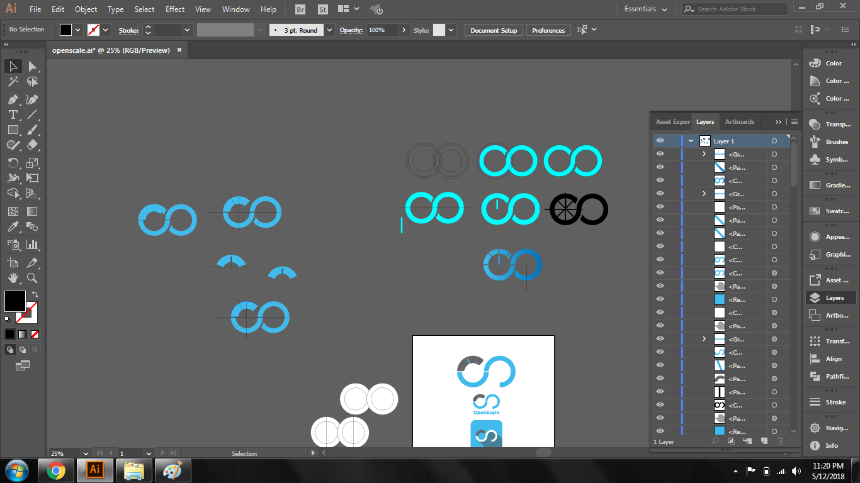This screenshot has height=483, width=860.
Task: Select the Eraser tool
Action: (33, 145)
